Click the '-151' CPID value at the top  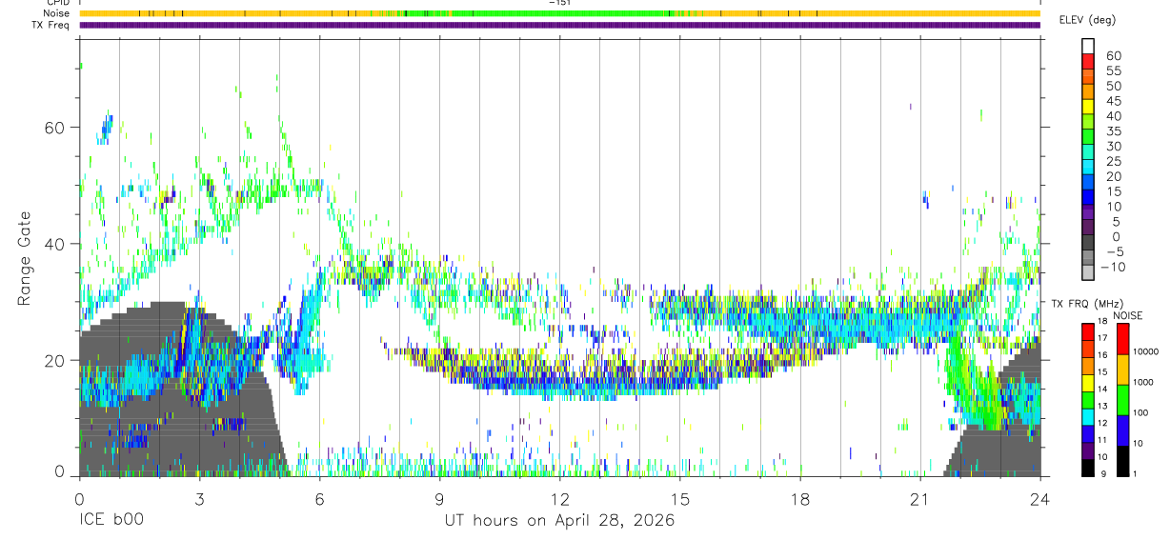559,3
